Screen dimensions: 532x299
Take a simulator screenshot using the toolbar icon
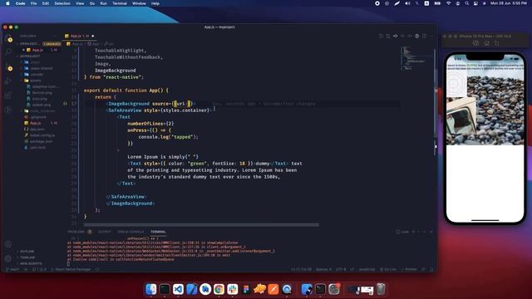tap(476, 43)
